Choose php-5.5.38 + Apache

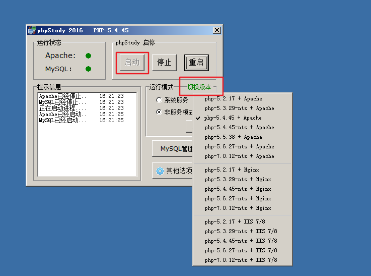[x=243, y=137]
